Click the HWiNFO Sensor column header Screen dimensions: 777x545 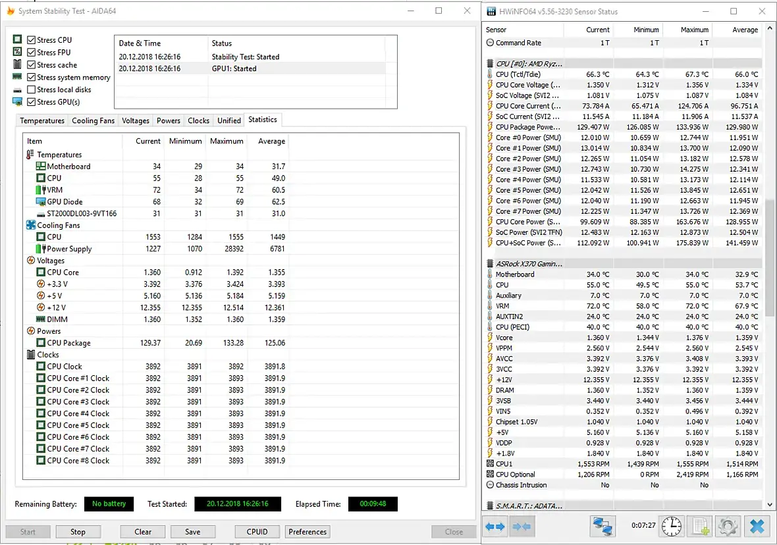523,30
